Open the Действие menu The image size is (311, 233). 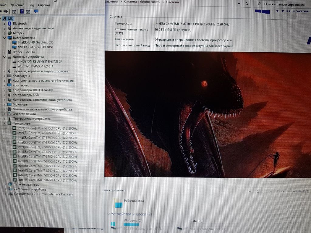(x=17, y=5)
